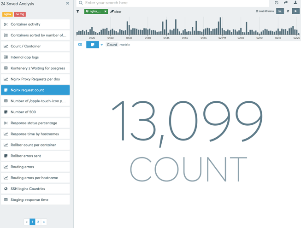
Task: Open the Container activity analysis
Action: (x=35, y=24)
